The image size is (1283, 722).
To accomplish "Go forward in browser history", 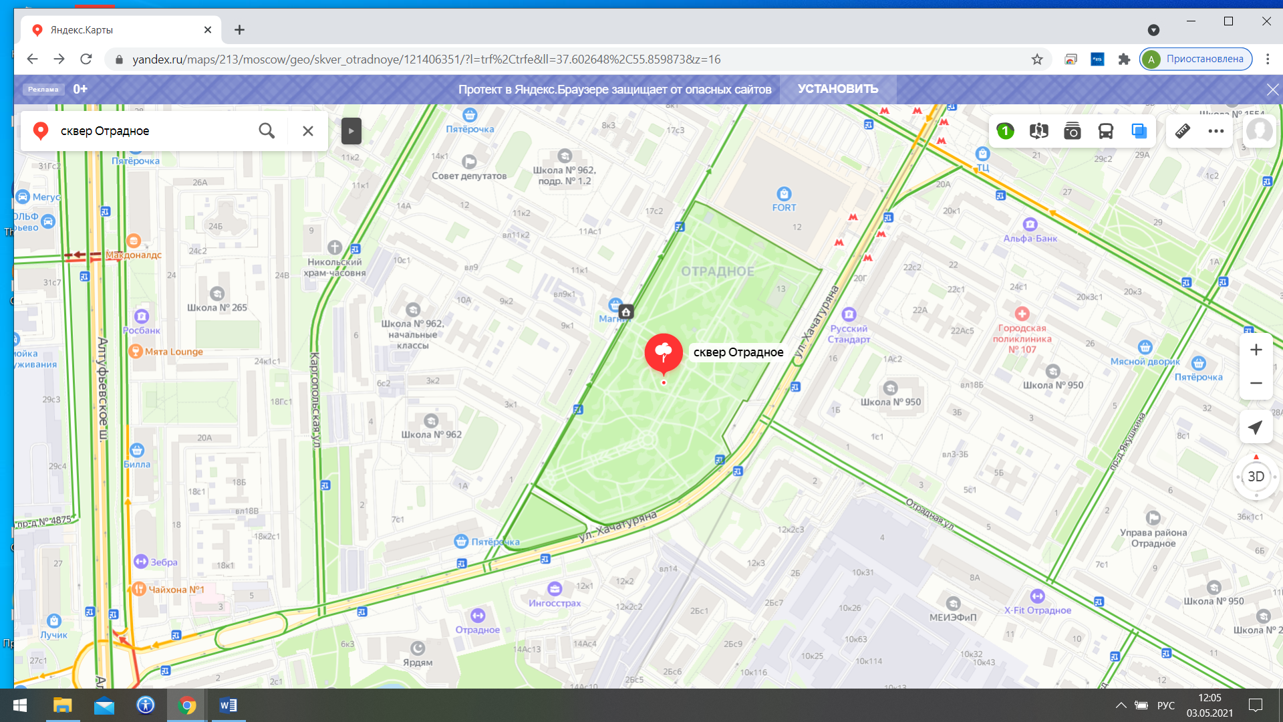I will point(59,59).
